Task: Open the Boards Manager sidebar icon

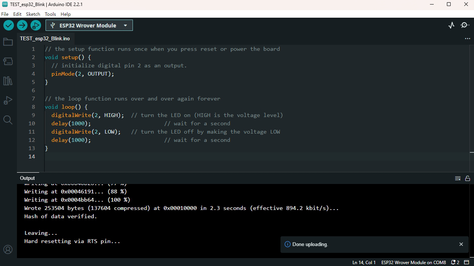Action: click(x=8, y=61)
